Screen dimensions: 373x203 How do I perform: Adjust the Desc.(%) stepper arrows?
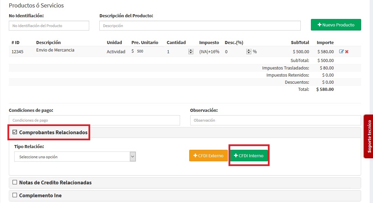(249, 52)
